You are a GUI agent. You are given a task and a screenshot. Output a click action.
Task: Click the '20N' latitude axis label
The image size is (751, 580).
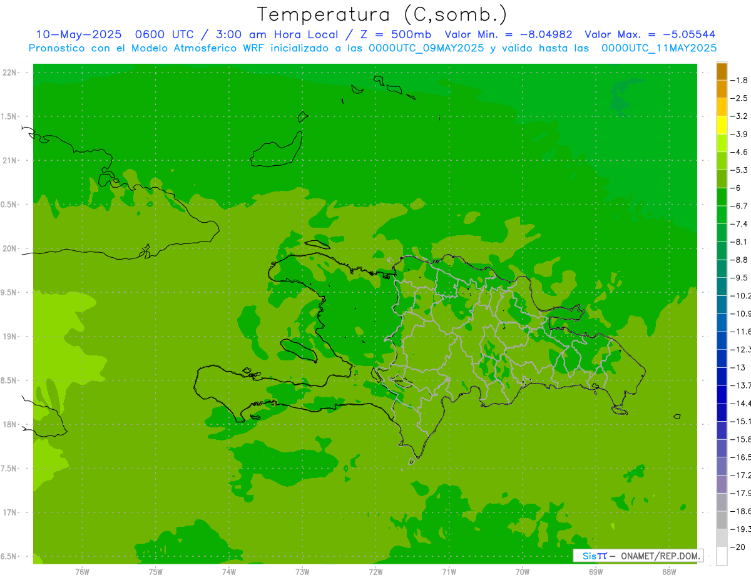point(9,248)
